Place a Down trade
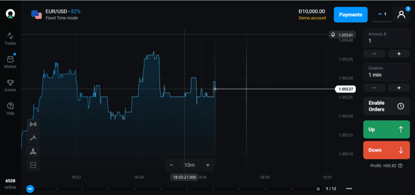The height and width of the screenshot is (195, 415). click(386, 150)
